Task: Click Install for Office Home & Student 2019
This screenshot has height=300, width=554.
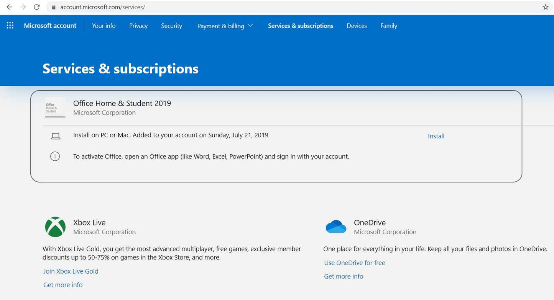Action: pyautogui.click(x=436, y=136)
